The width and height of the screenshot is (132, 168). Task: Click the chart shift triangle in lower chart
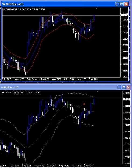click(97, 91)
